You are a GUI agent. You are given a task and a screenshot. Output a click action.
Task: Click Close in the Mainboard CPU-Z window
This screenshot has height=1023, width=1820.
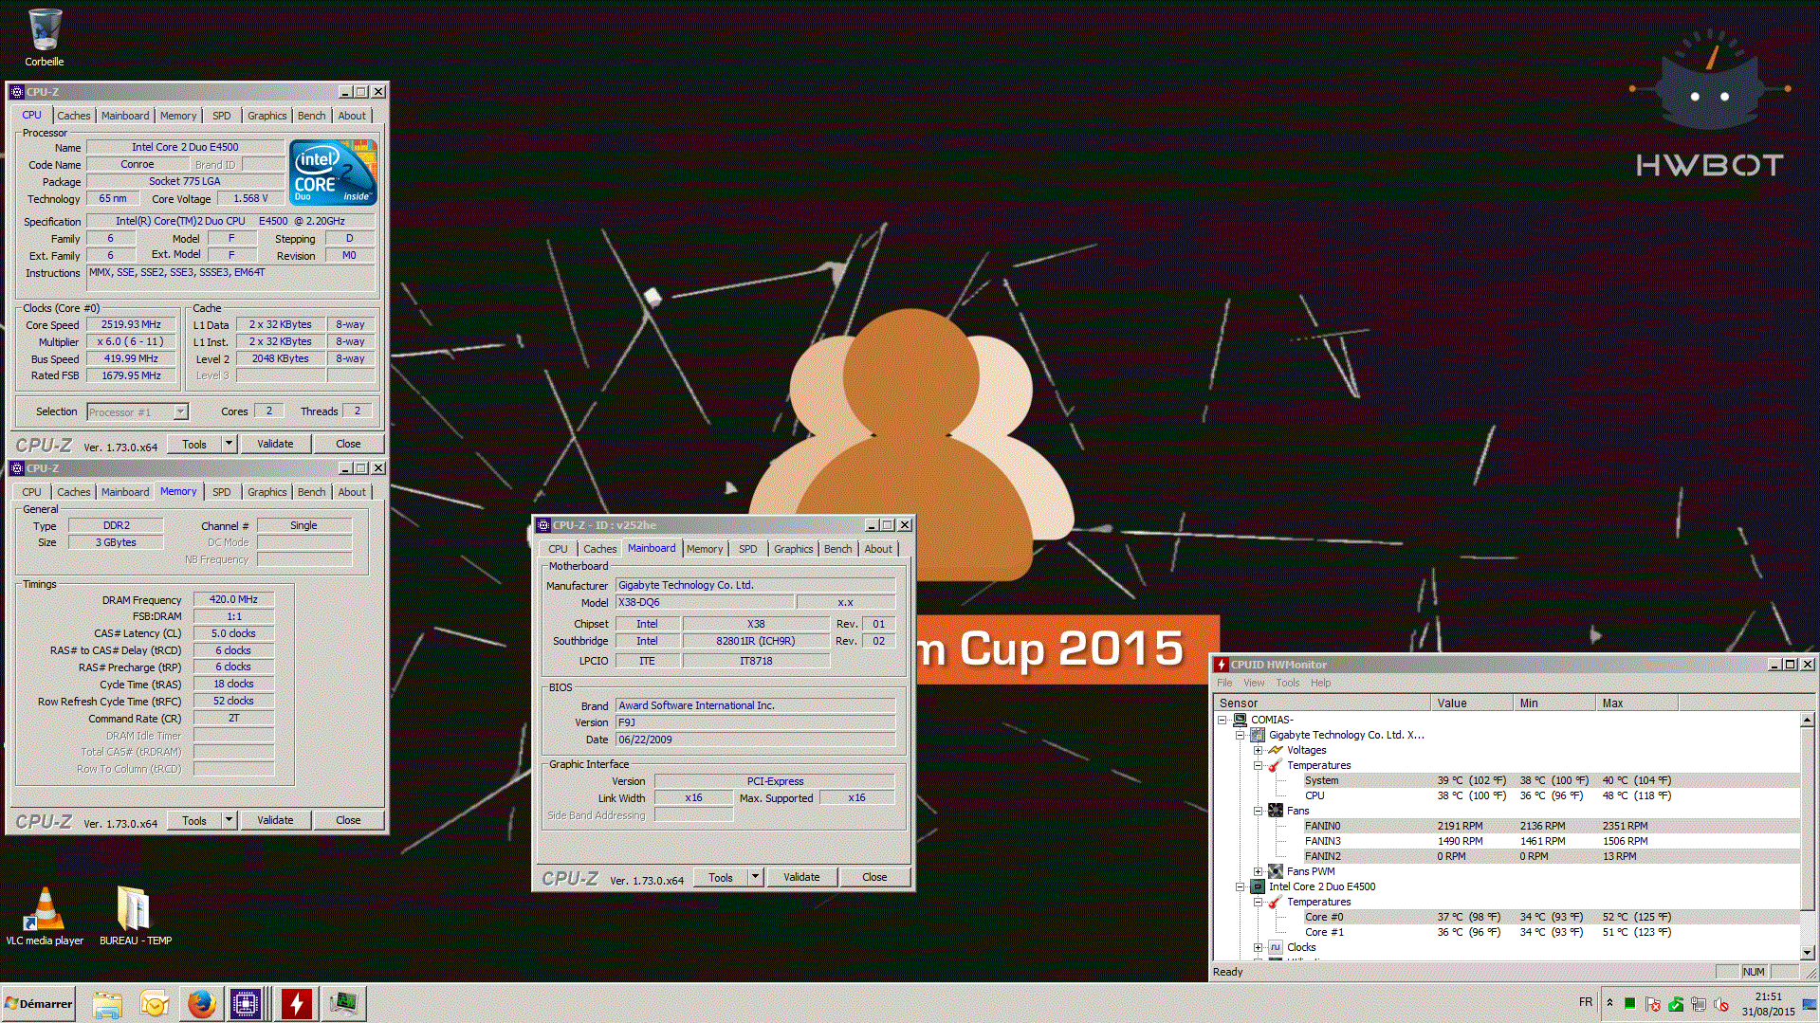tap(874, 877)
